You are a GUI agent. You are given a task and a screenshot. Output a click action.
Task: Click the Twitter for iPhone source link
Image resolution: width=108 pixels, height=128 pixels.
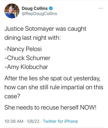pyautogui.click(x=60, y=121)
